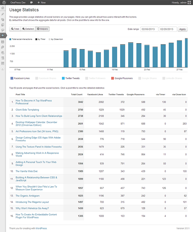The width and height of the screenshot is (193, 232).
Task: Click the Total Count column header
Action: tap(77, 94)
